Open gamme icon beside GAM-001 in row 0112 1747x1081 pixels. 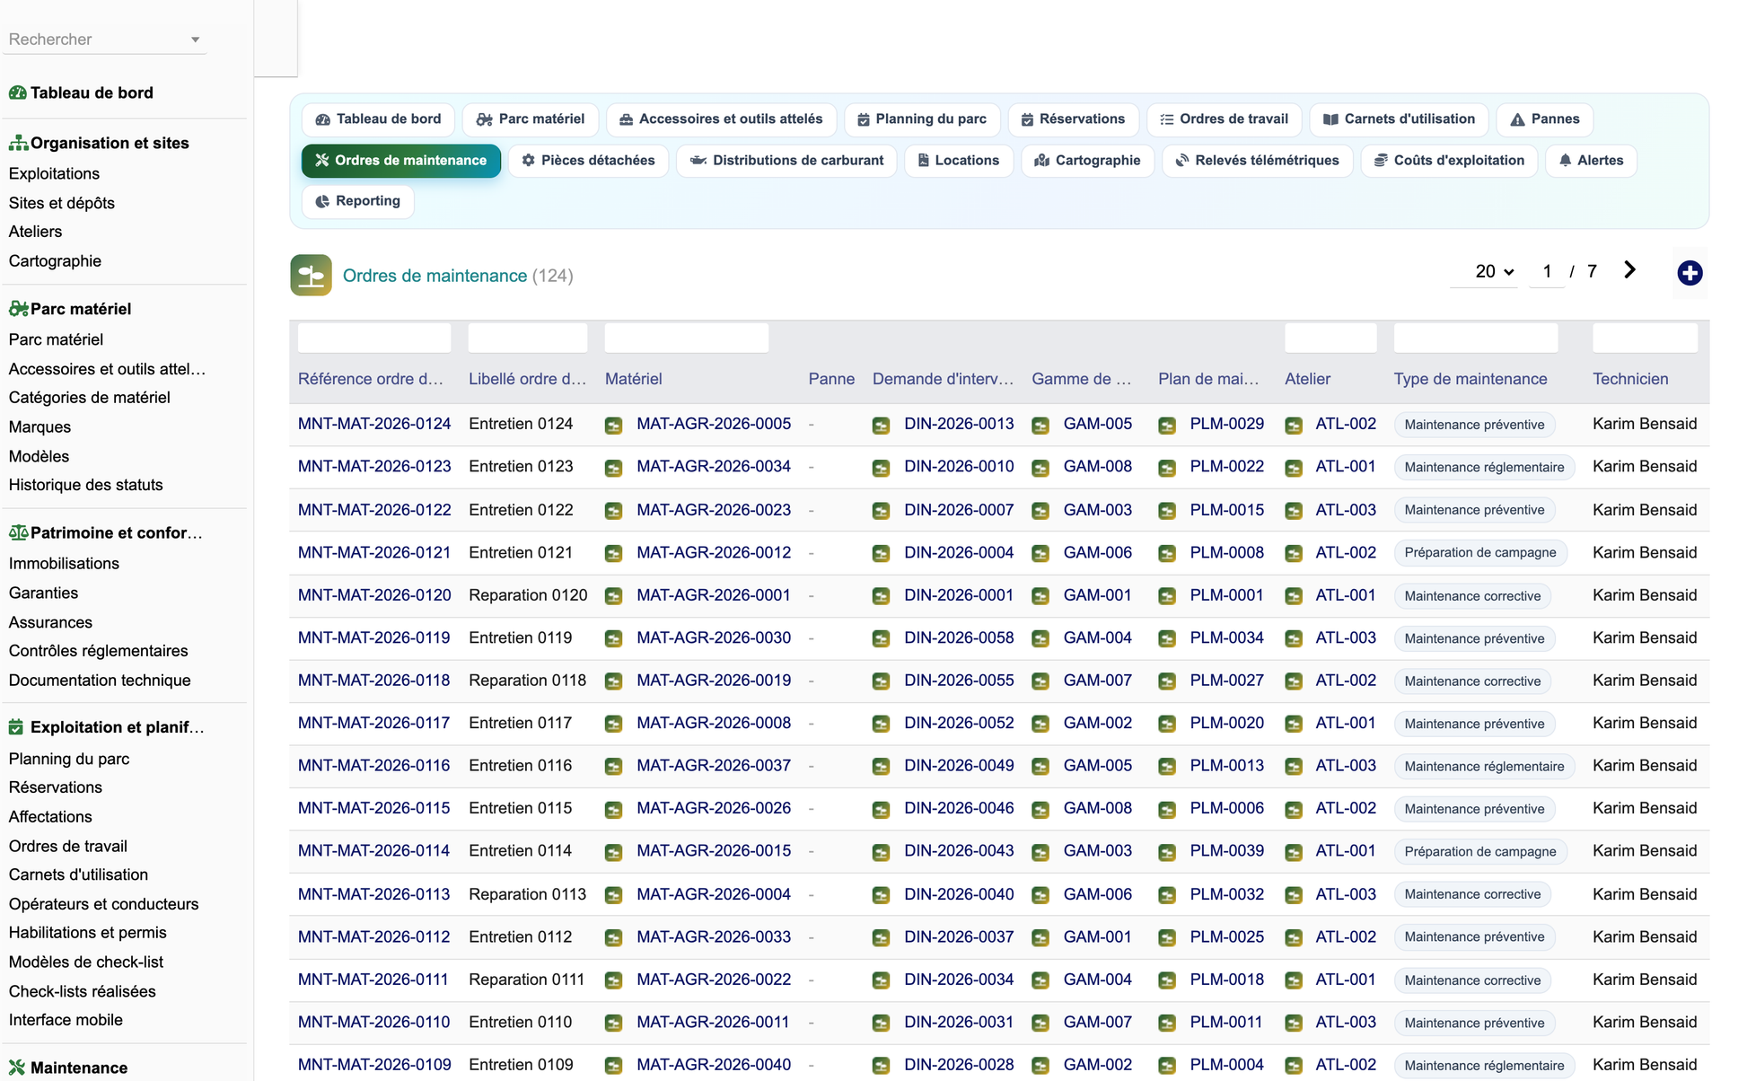[x=1040, y=938]
